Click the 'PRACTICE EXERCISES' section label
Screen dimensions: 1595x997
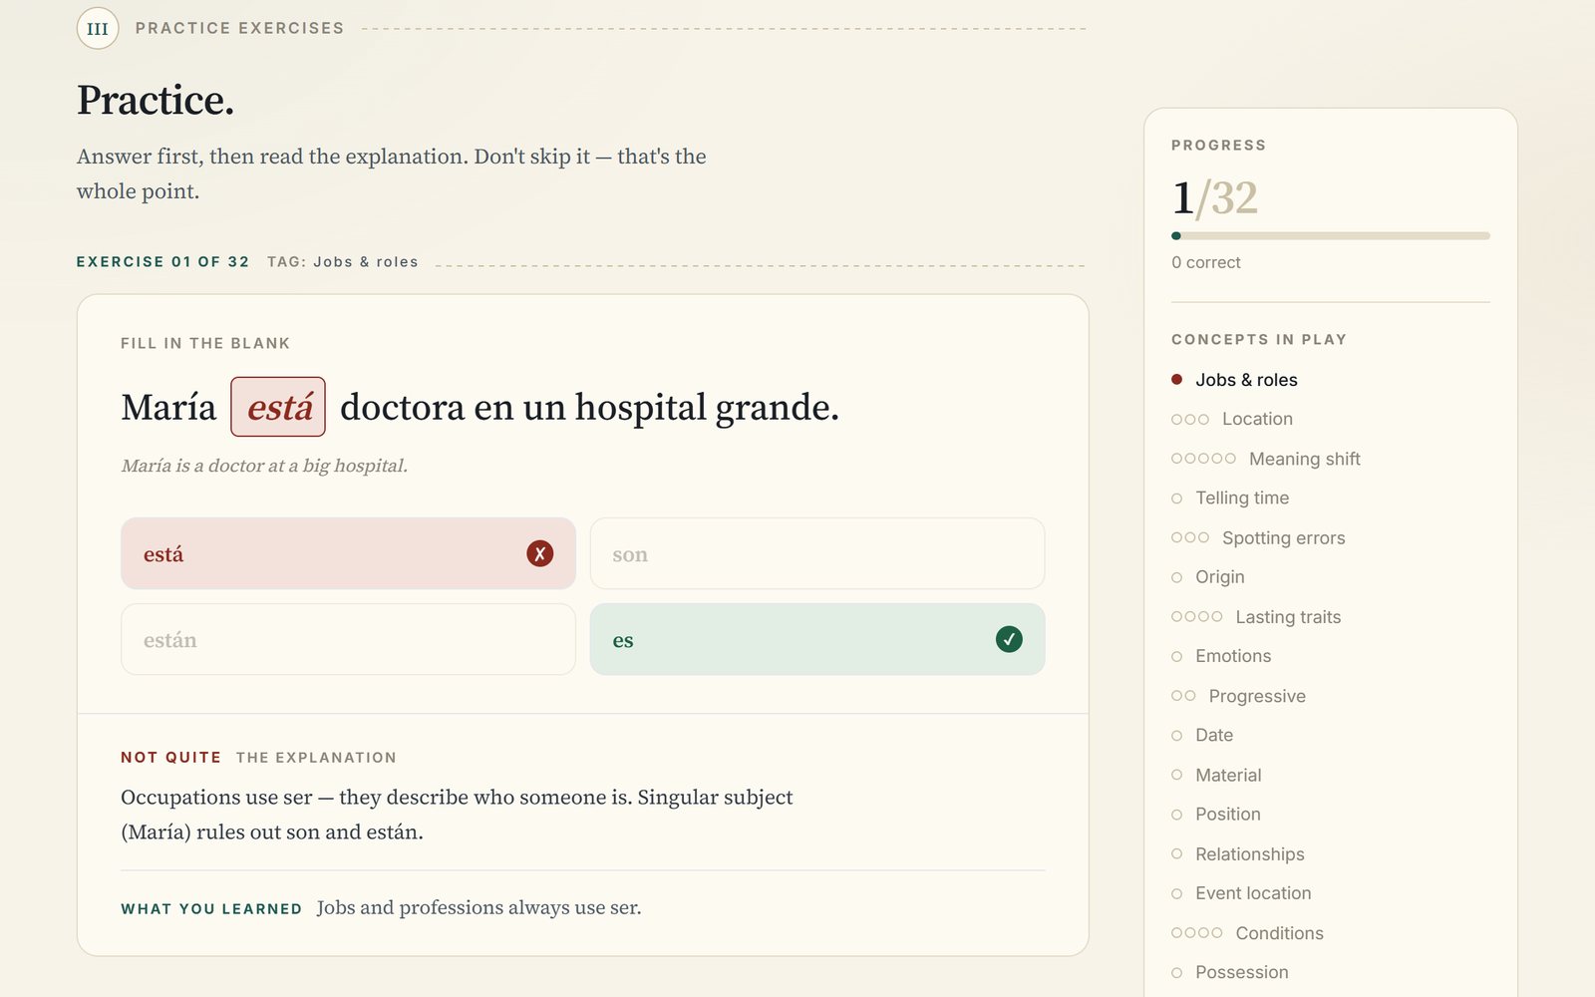point(239,28)
